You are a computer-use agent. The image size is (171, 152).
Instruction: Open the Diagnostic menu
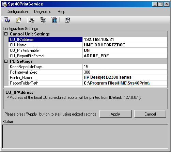point(43,12)
